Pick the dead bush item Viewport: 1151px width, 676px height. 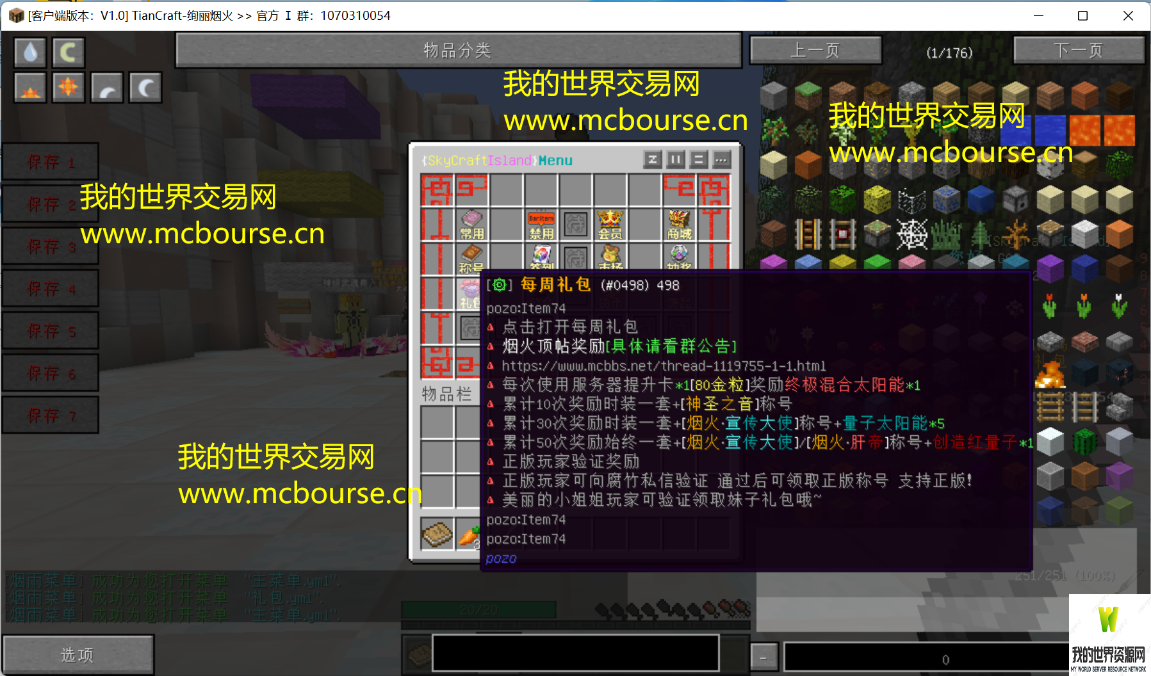(1016, 234)
